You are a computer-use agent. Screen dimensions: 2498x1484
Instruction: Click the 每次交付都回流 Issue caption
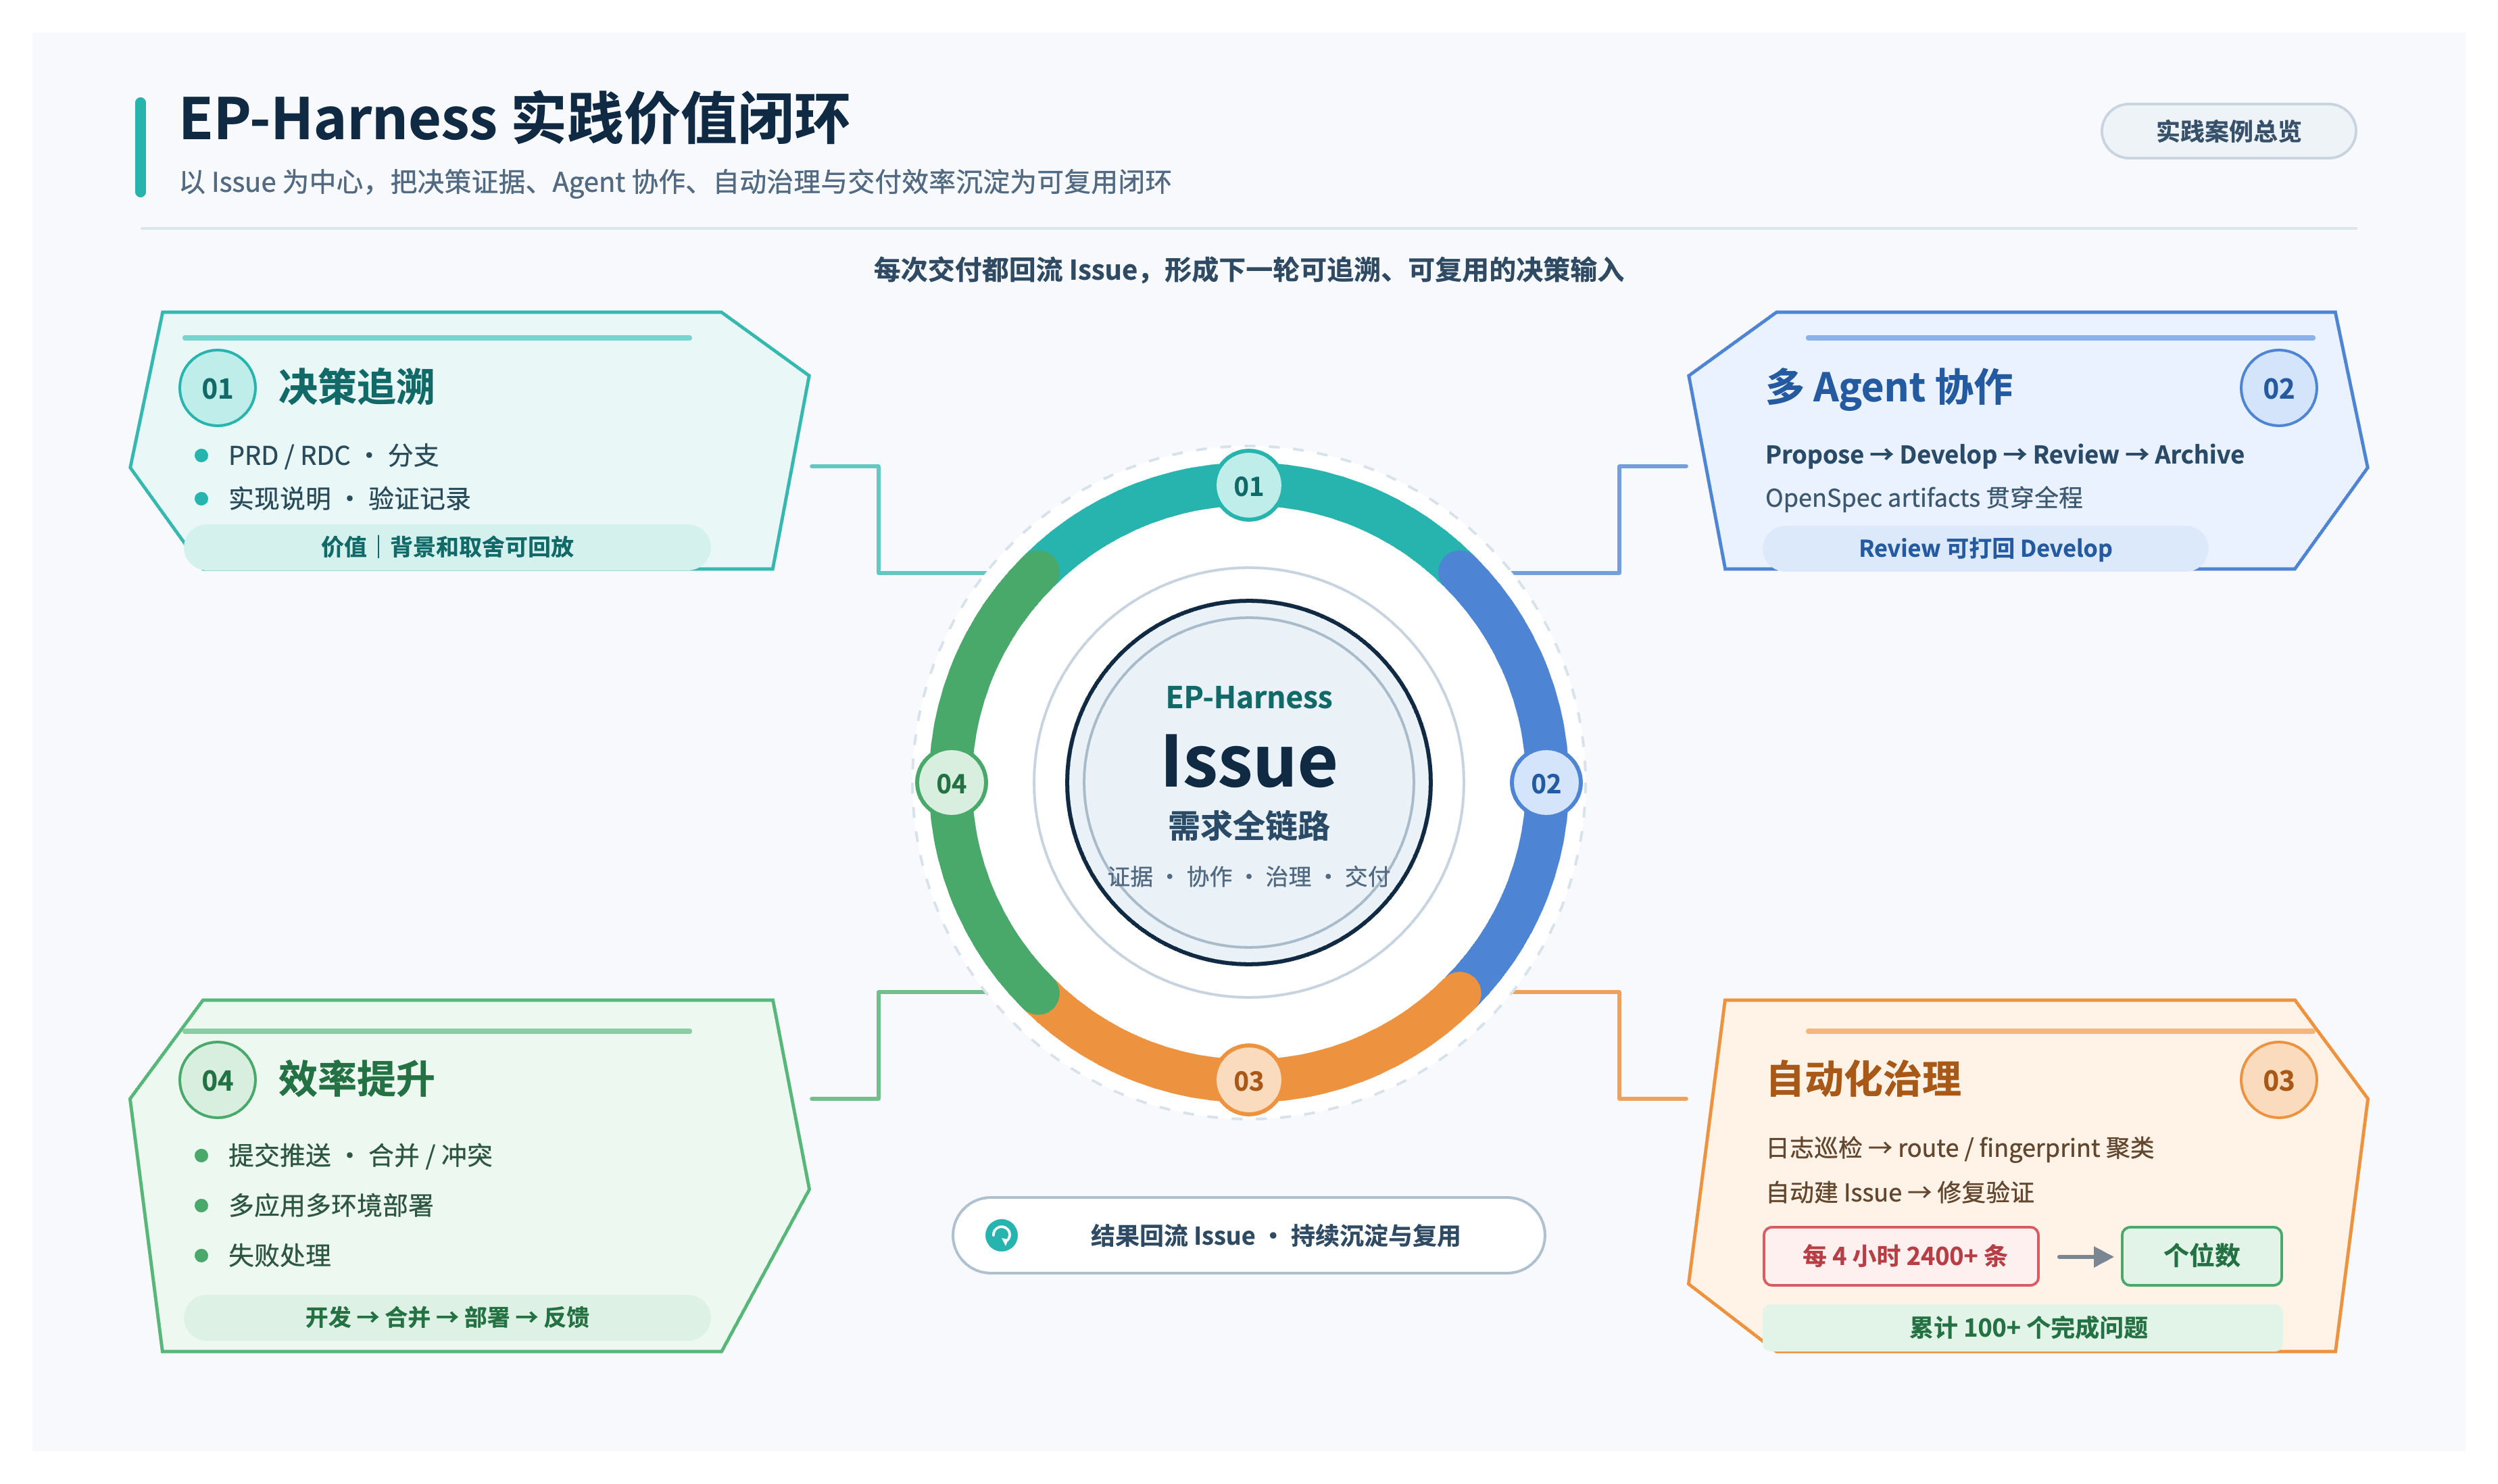(1248, 270)
